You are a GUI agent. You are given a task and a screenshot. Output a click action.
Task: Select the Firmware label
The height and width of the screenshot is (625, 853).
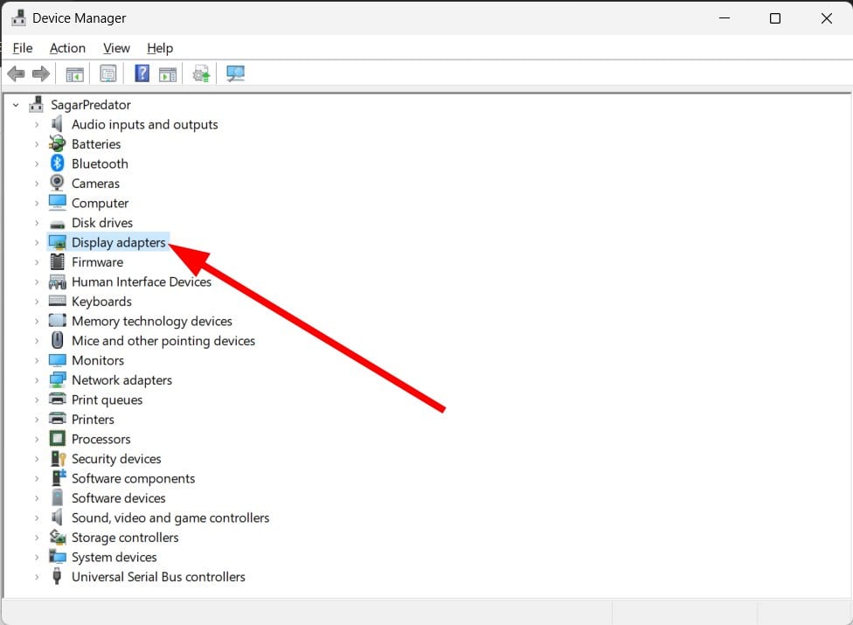97,261
